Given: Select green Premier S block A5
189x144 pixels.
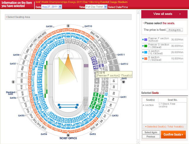Looking at the screenshot, I should point(94,99).
